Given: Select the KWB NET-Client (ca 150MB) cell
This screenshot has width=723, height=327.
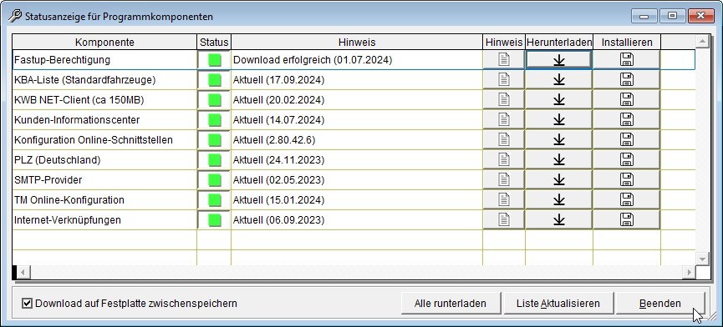Looking at the screenshot, I should coord(104,100).
